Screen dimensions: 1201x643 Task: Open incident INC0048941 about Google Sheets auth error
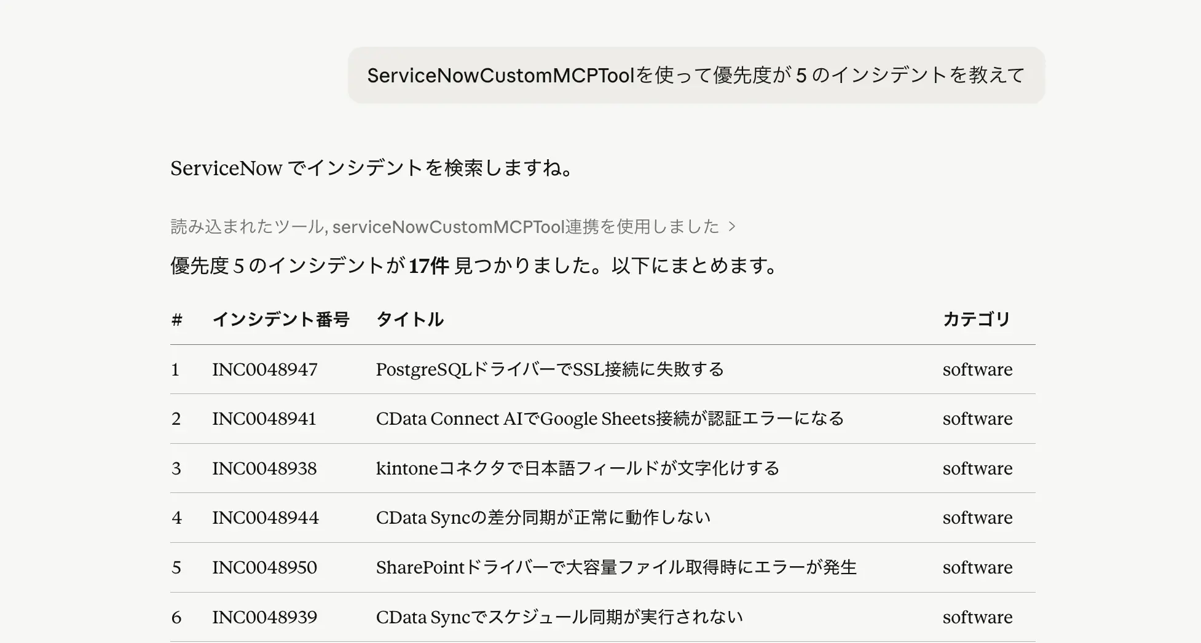pos(264,419)
